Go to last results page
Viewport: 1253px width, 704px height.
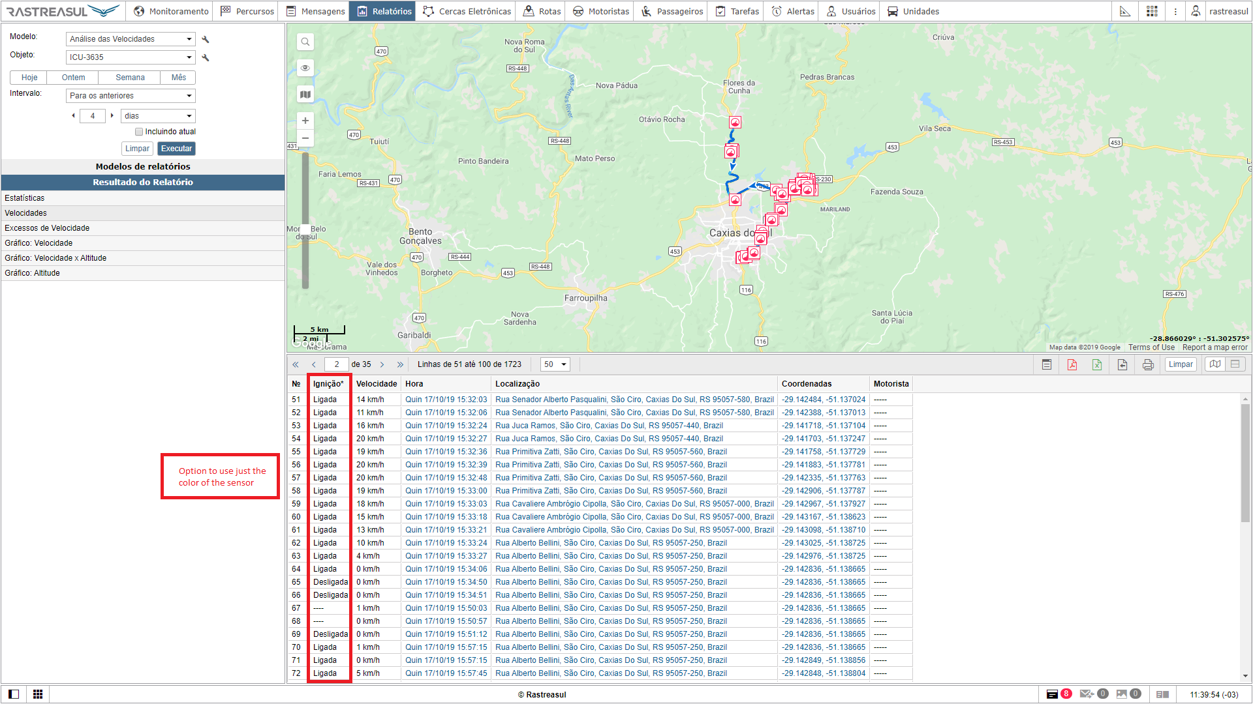[400, 364]
